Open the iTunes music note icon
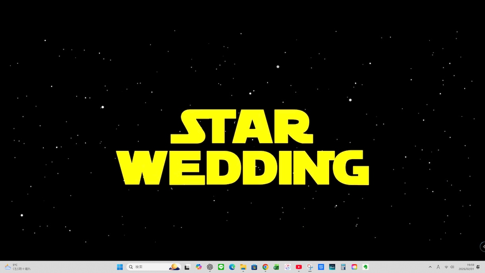The image size is (485, 273). [287, 267]
